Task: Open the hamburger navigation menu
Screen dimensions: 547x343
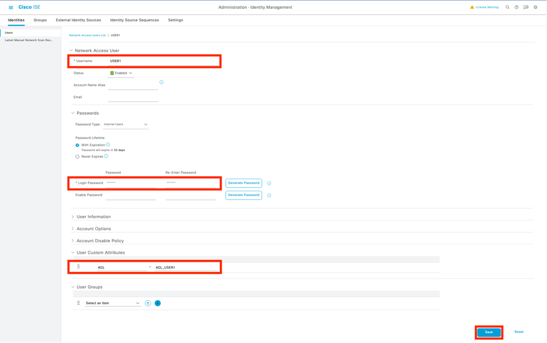Action: coord(11,7)
